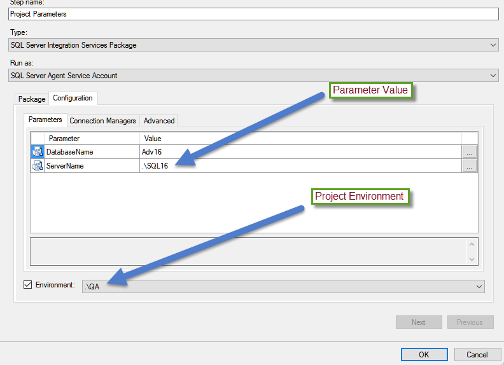Open ellipsis editor for DatabaseName value
Screen dimensions: 504x365
coord(469,152)
